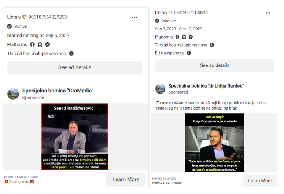Click the EU transparency label

170,53
